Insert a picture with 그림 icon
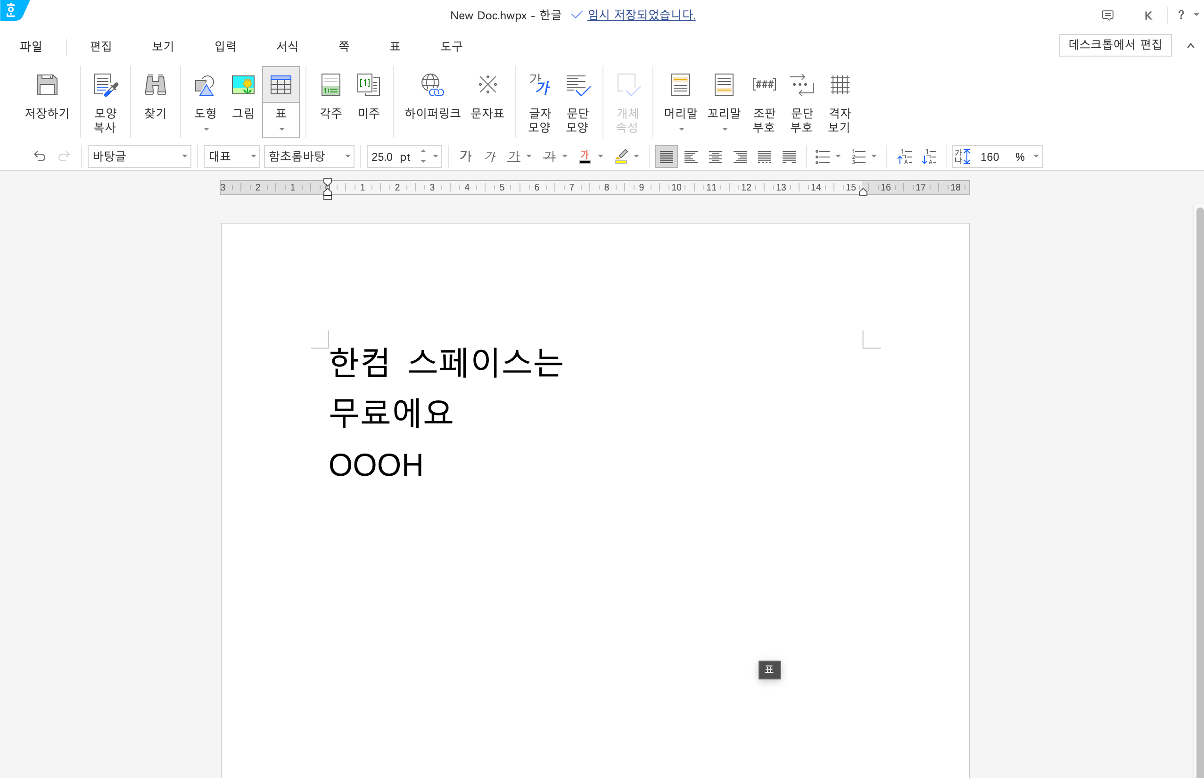Screen dimensions: 1204x778 pyautogui.click(x=243, y=85)
